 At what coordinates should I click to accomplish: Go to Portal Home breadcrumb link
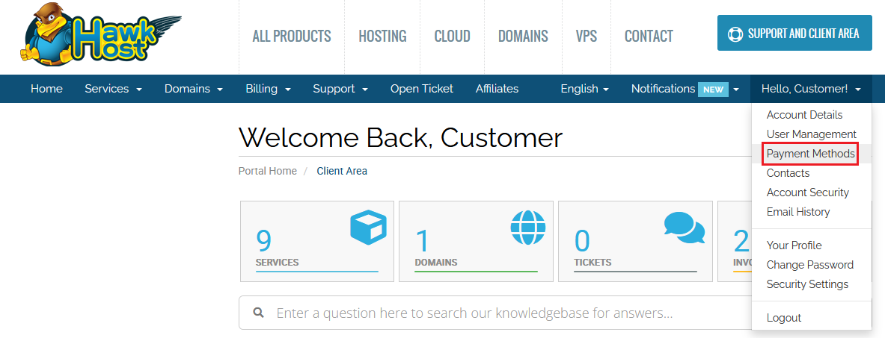[267, 171]
